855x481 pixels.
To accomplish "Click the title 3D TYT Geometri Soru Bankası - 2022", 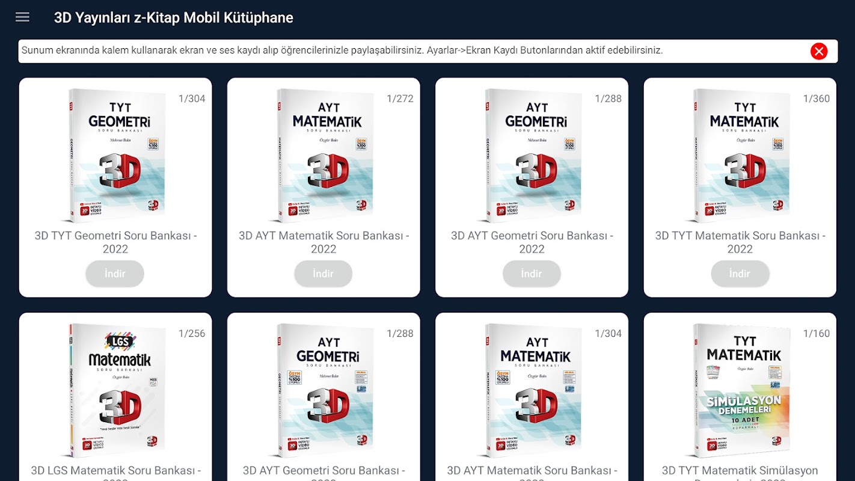I will click(115, 242).
